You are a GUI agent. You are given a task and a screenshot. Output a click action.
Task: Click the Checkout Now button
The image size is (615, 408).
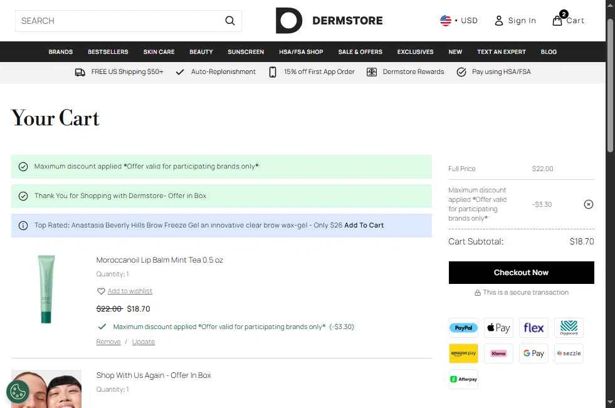(521, 273)
